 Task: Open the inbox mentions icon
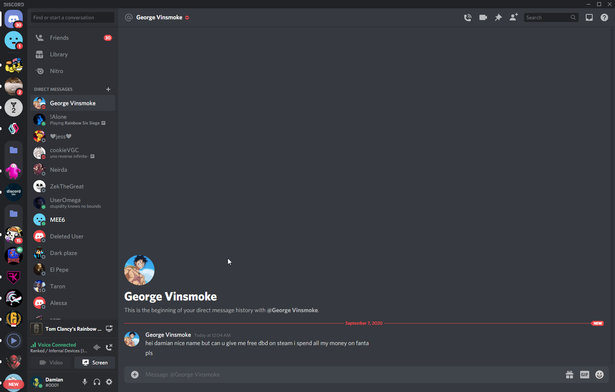coord(589,17)
